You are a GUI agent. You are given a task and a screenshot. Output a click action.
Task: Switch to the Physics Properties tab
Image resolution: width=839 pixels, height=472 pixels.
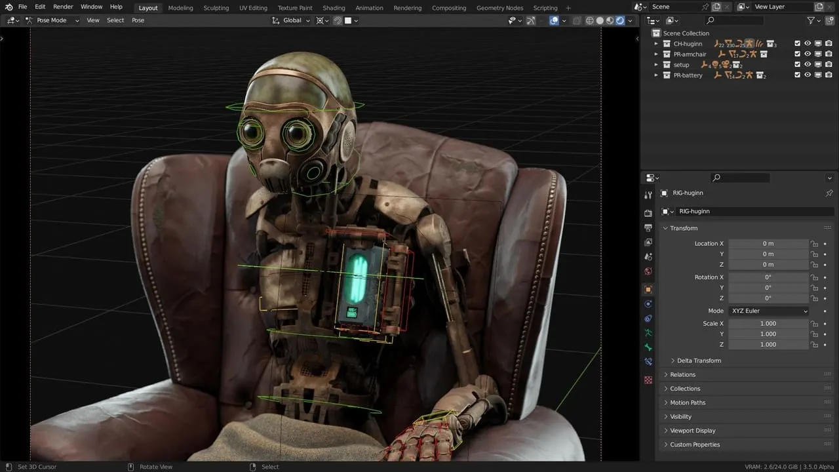tap(648, 304)
